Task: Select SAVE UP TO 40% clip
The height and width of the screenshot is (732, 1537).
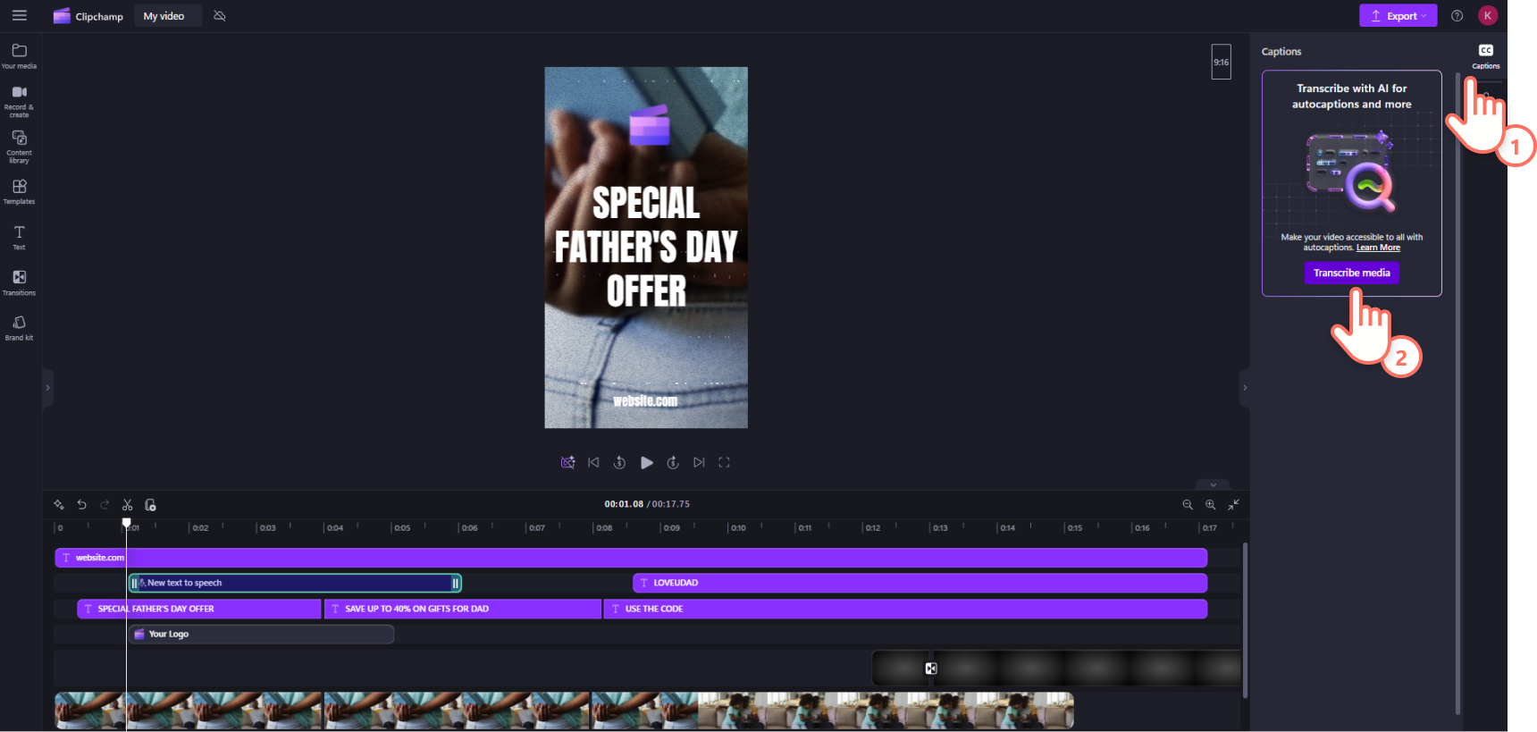Action: pyautogui.click(x=463, y=609)
